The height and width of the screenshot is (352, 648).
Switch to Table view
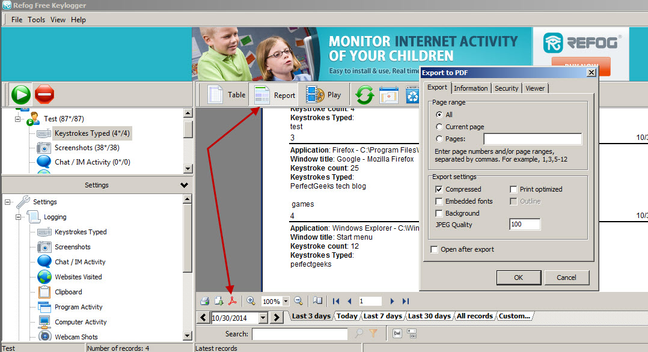point(227,95)
